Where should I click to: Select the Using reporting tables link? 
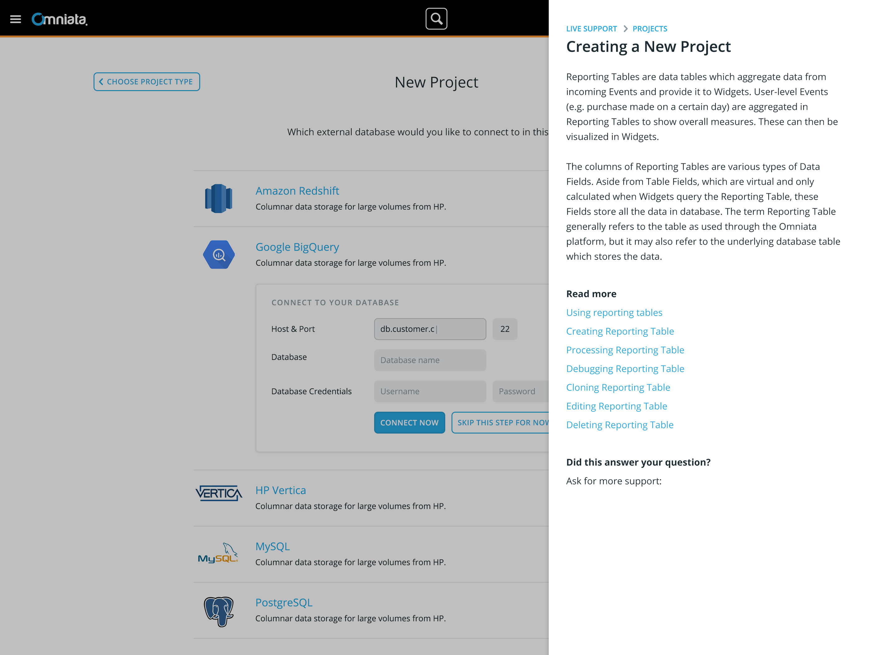[614, 312]
